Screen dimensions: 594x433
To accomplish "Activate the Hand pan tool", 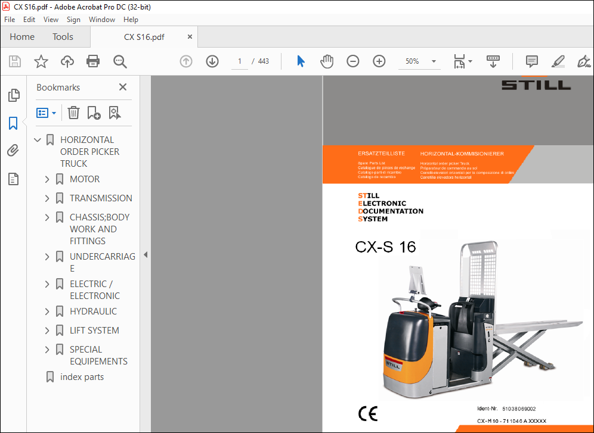I will tap(327, 61).
